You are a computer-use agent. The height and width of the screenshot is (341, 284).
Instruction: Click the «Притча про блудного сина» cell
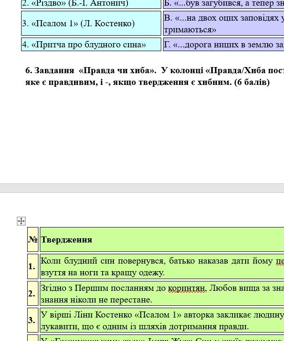[89, 45]
